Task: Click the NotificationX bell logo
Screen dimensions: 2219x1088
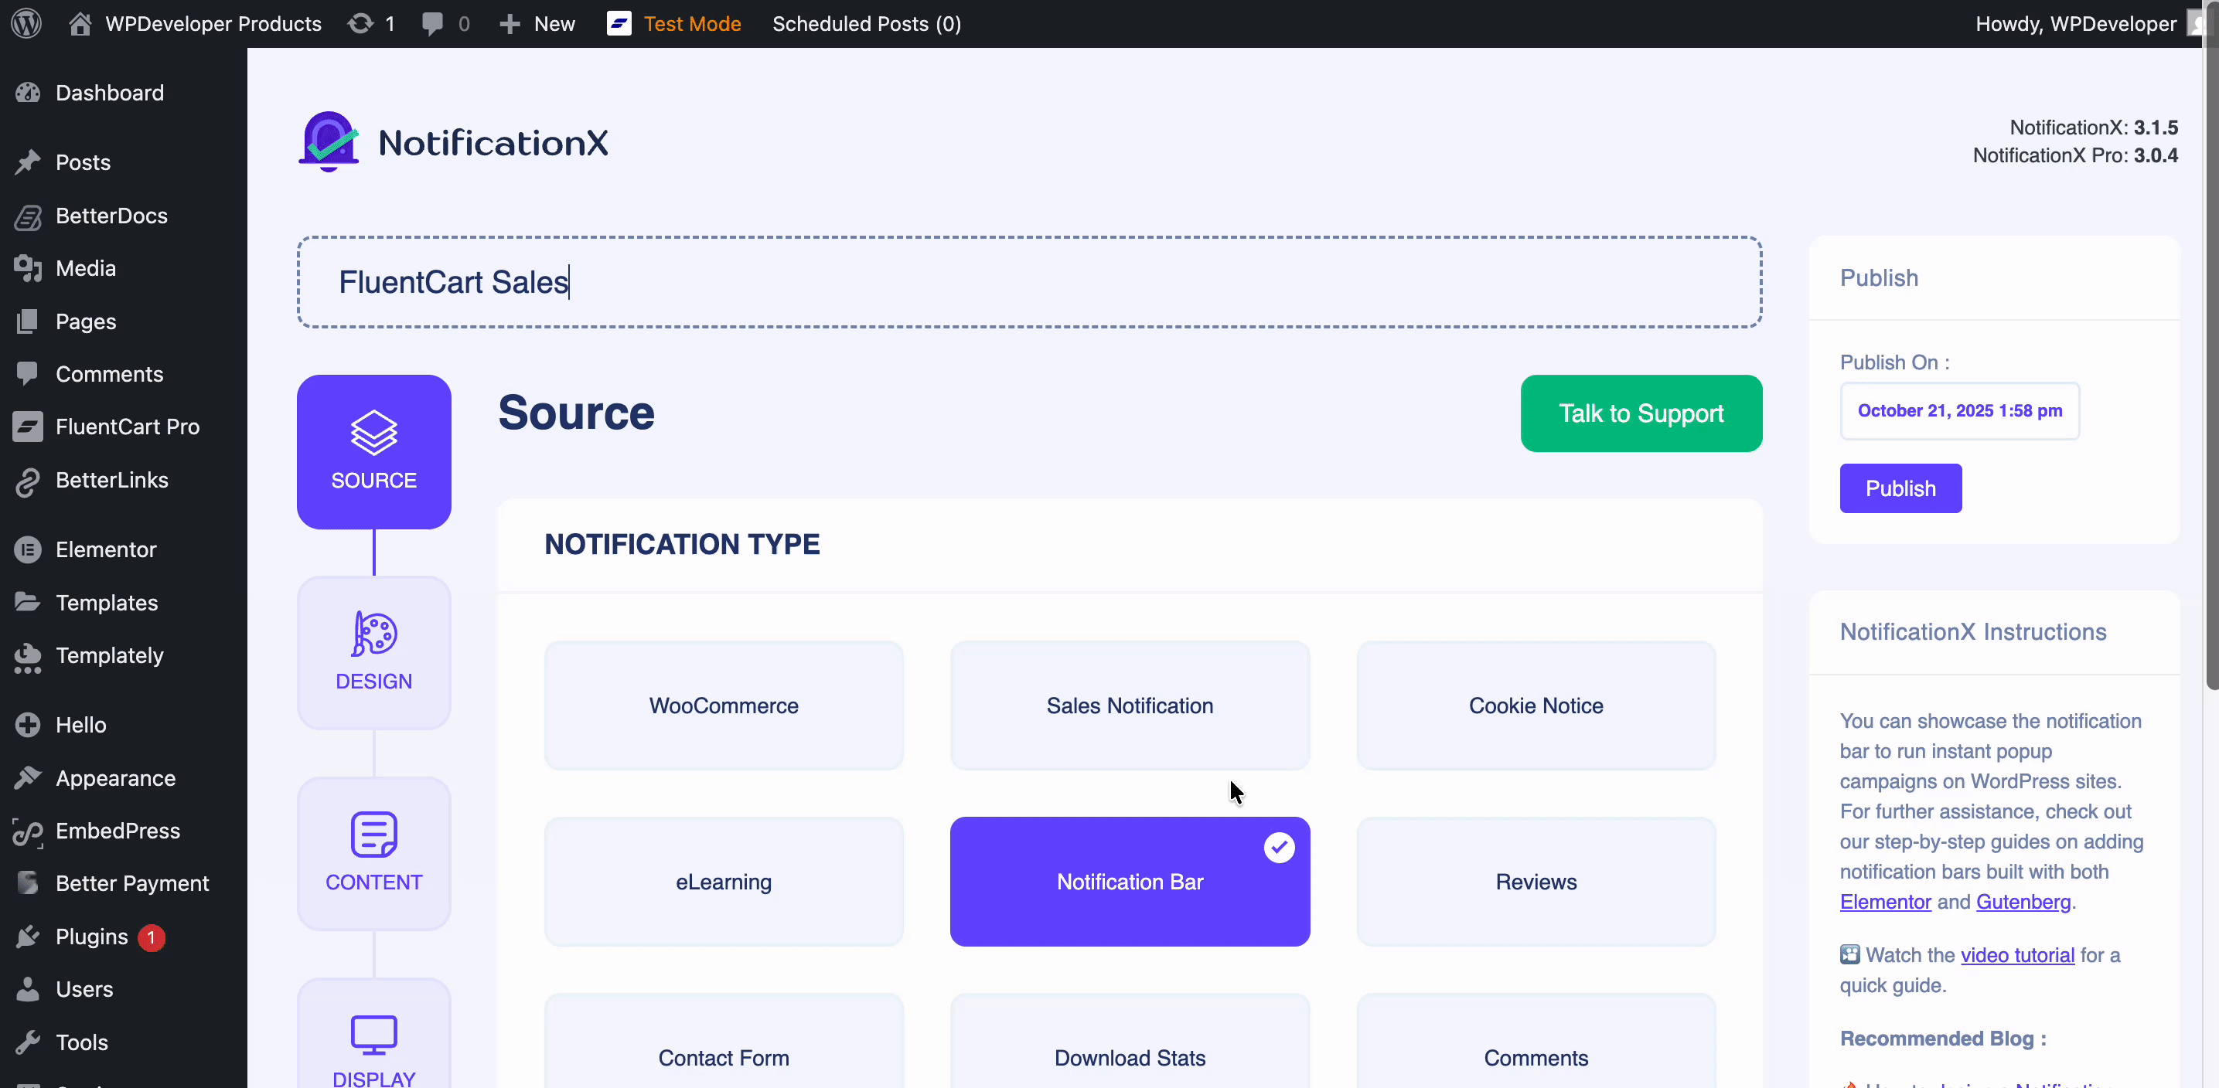Action: pyautogui.click(x=328, y=142)
